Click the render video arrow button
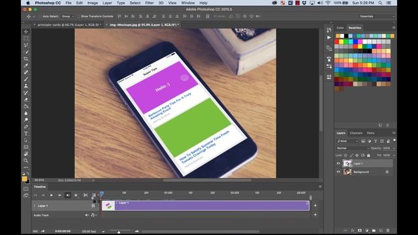418x235 pixels. (x=42, y=231)
